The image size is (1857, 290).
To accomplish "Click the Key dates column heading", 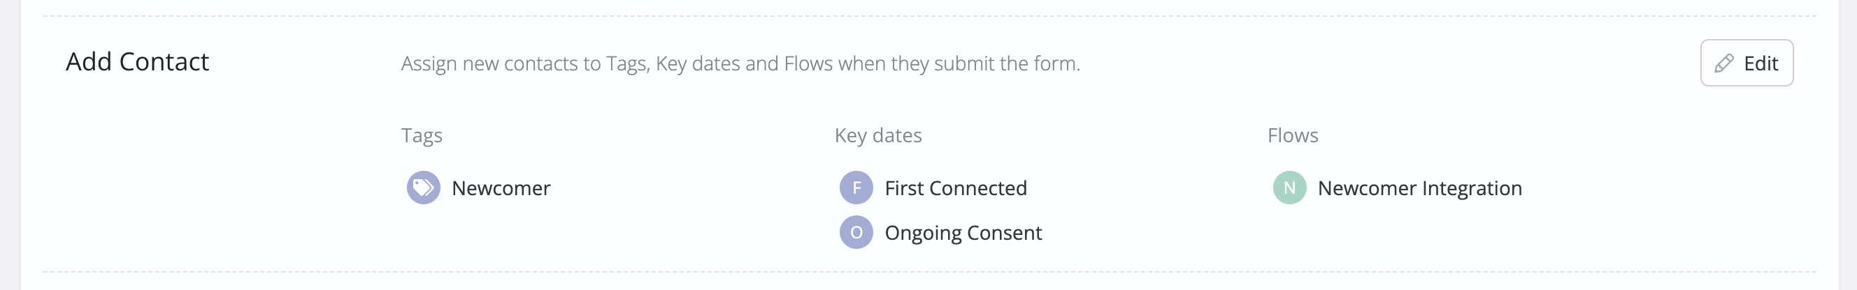I will [x=877, y=135].
